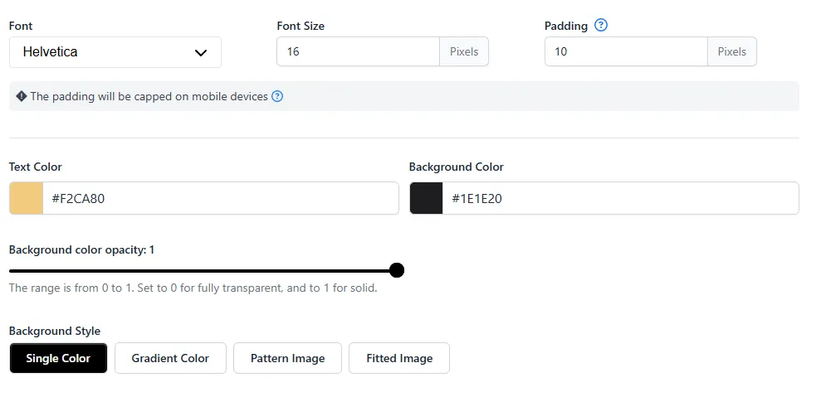
Task: Open the Text Color swatch picker
Action: (x=26, y=198)
